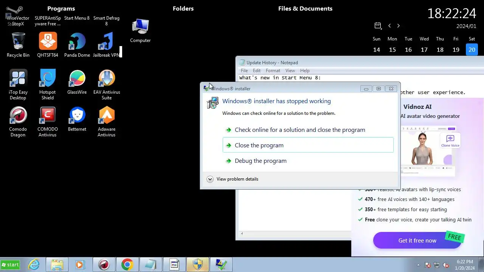
Task: Open the Jailbreak VPN shortcut
Action: pyautogui.click(x=107, y=45)
